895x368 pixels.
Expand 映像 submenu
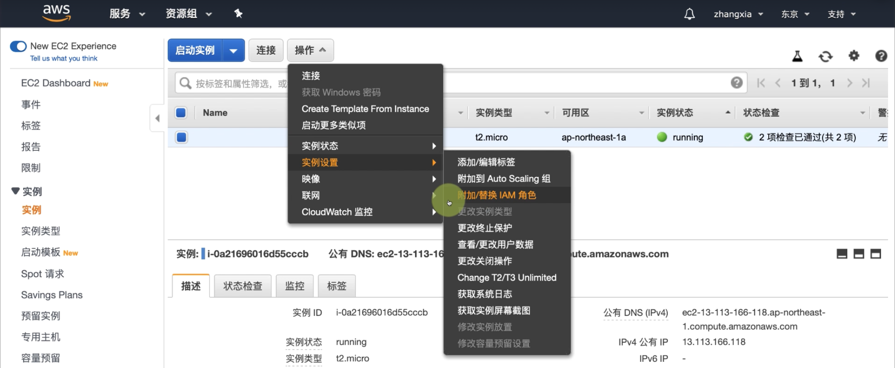[x=366, y=179]
